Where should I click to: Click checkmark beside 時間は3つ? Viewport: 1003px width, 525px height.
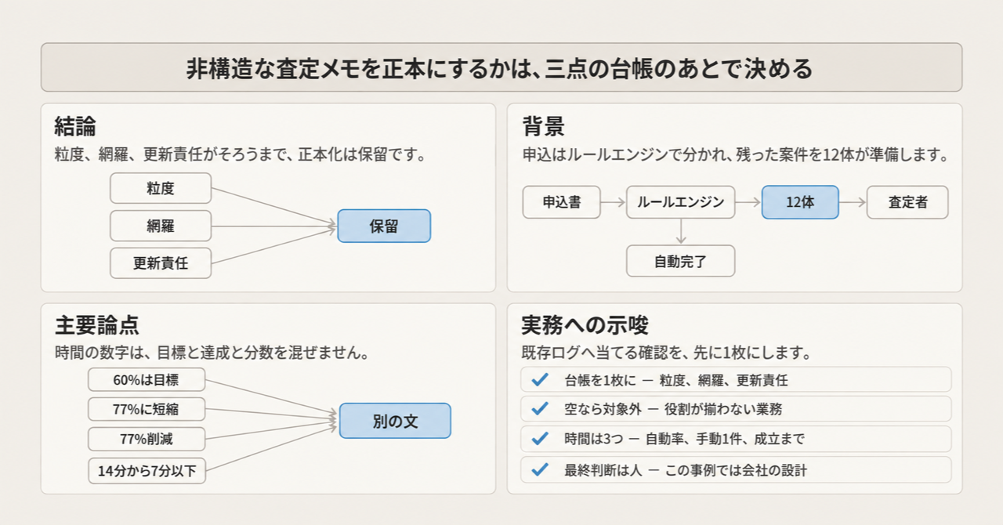[539, 439]
